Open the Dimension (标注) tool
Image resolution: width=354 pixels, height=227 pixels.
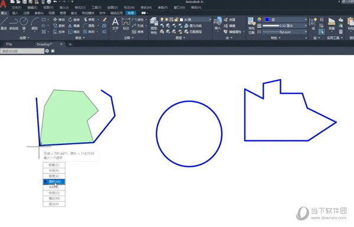pyautogui.click(x=126, y=24)
